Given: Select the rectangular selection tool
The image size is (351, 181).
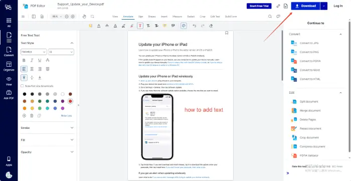Looking at the screenshot, I should pos(92,17).
